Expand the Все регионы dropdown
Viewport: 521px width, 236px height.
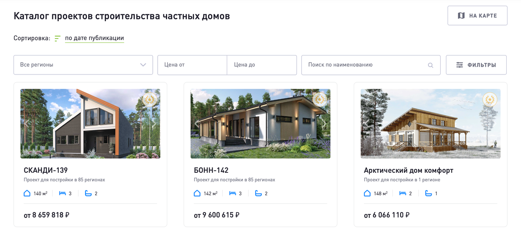point(83,65)
